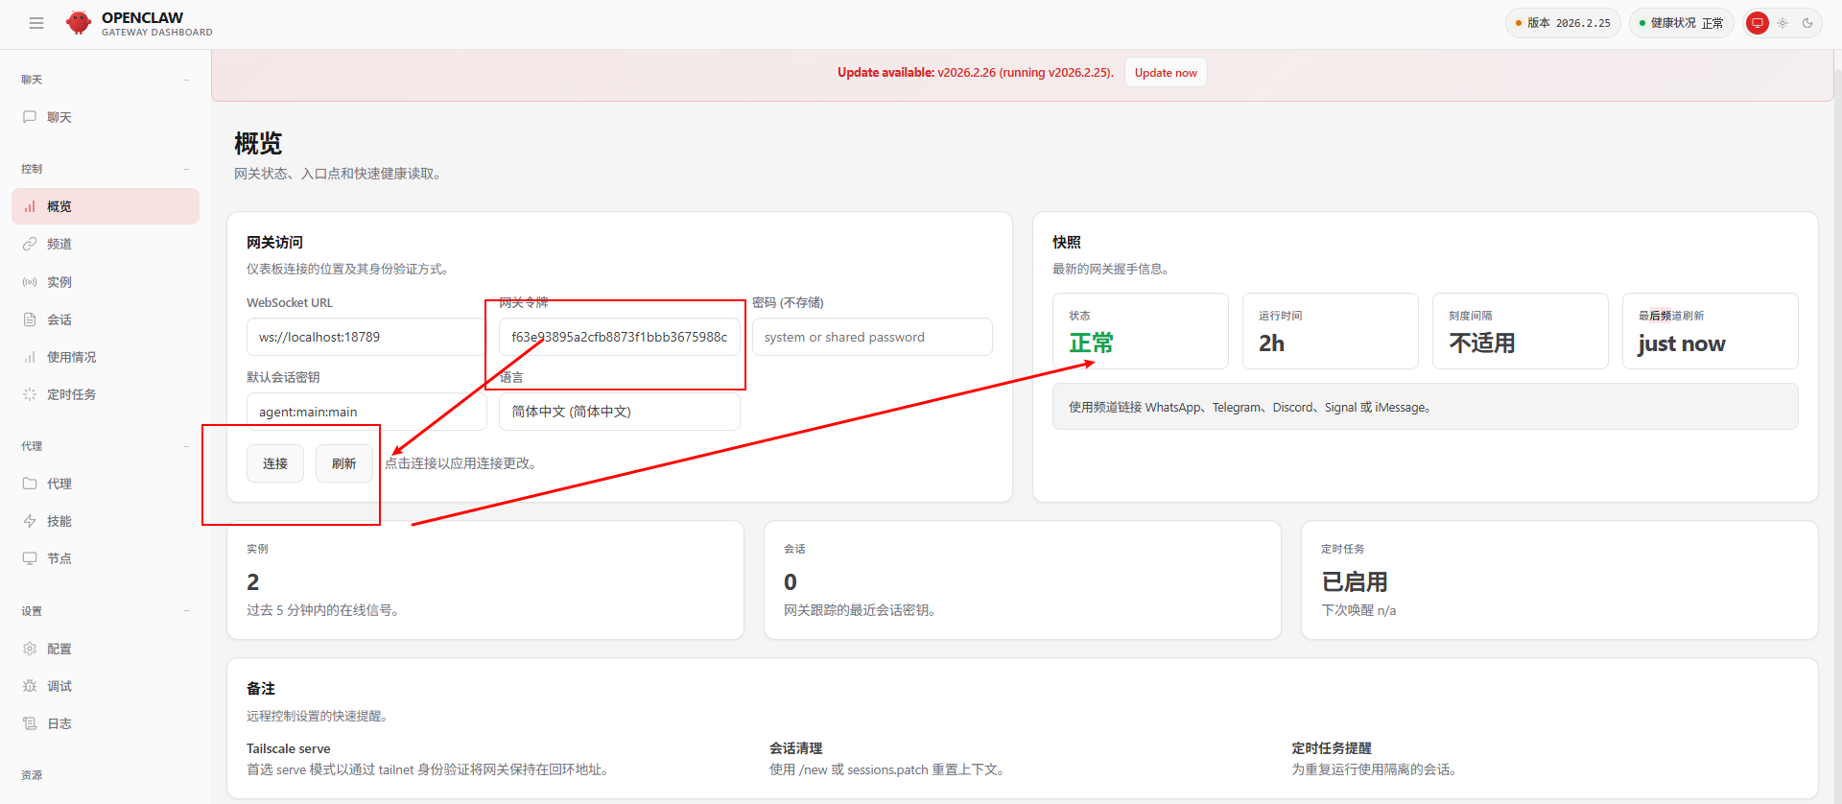The height and width of the screenshot is (804, 1842).
Task: Click the 调试 bug icon
Action: 30,686
